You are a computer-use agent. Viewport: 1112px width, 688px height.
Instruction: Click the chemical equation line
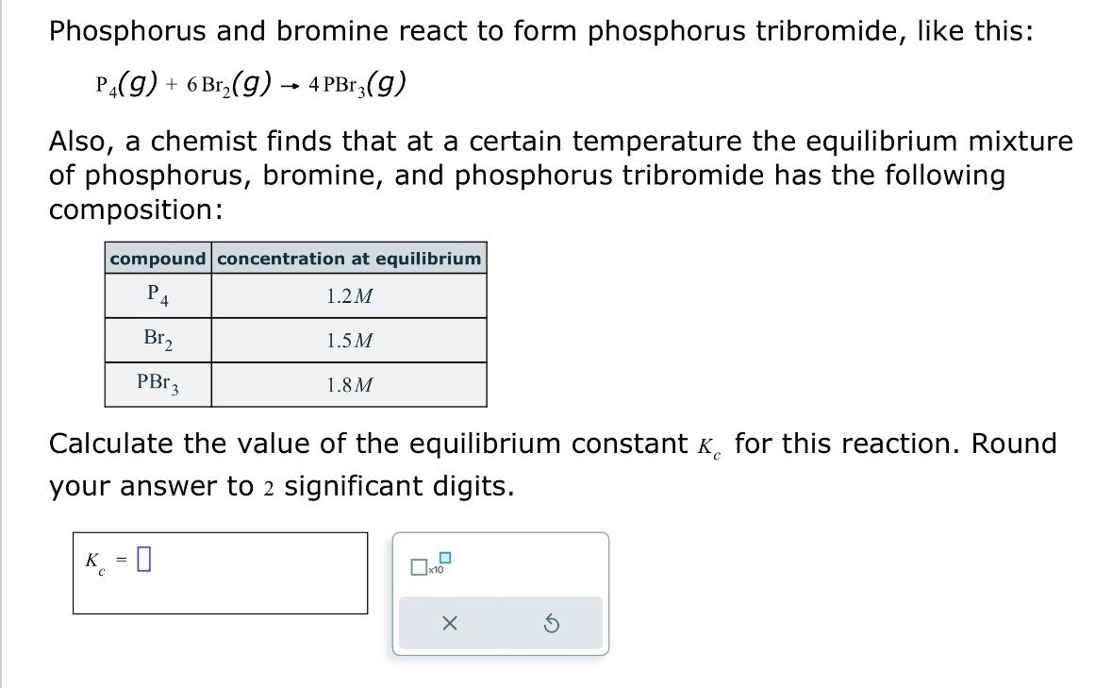(x=249, y=82)
